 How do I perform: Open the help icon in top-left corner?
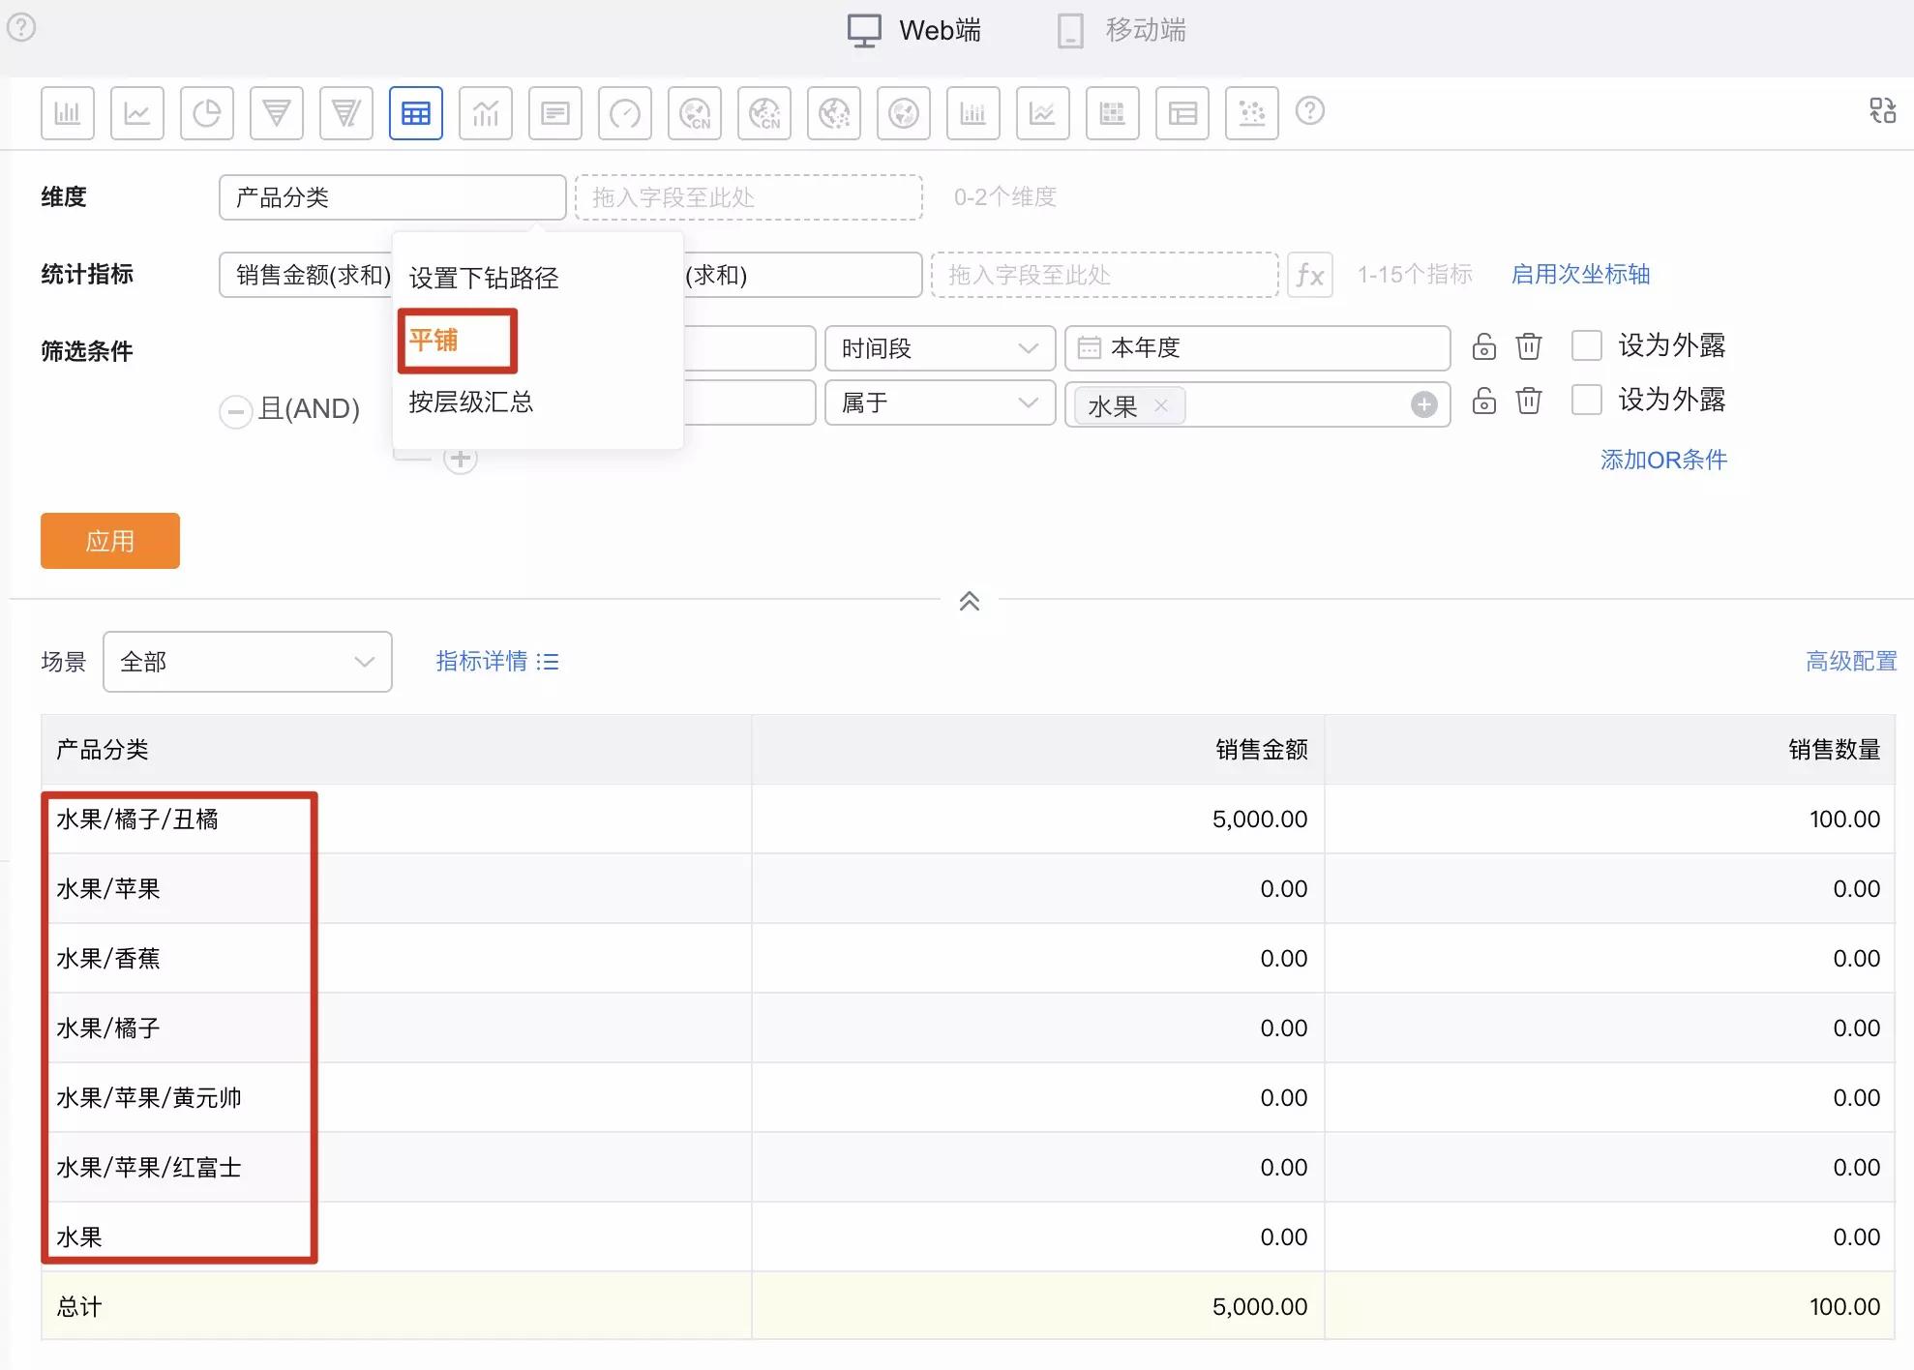21,27
